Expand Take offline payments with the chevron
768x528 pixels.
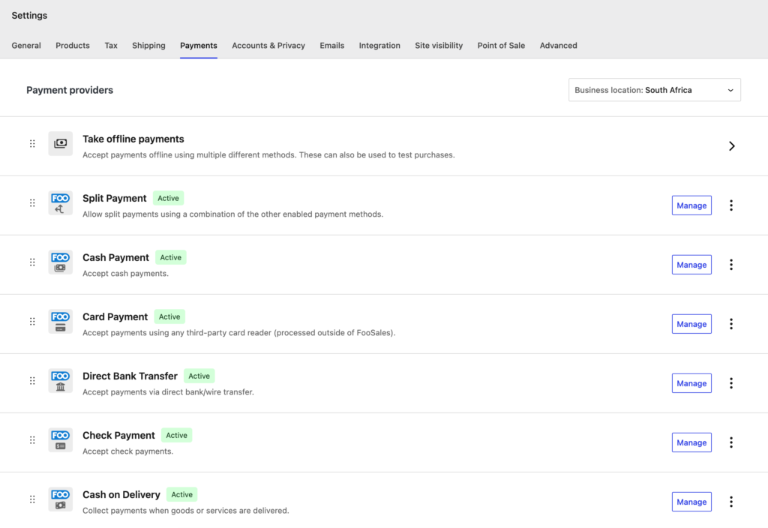pyautogui.click(x=731, y=146)
